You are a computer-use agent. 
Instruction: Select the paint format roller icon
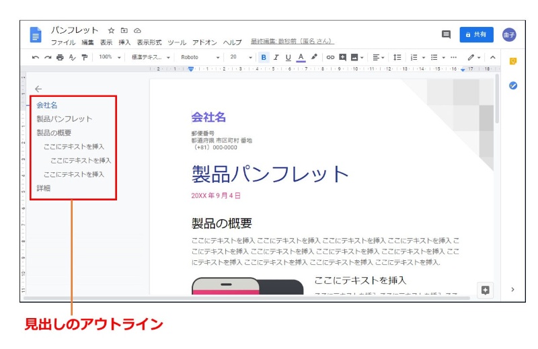tap(84, 58)
